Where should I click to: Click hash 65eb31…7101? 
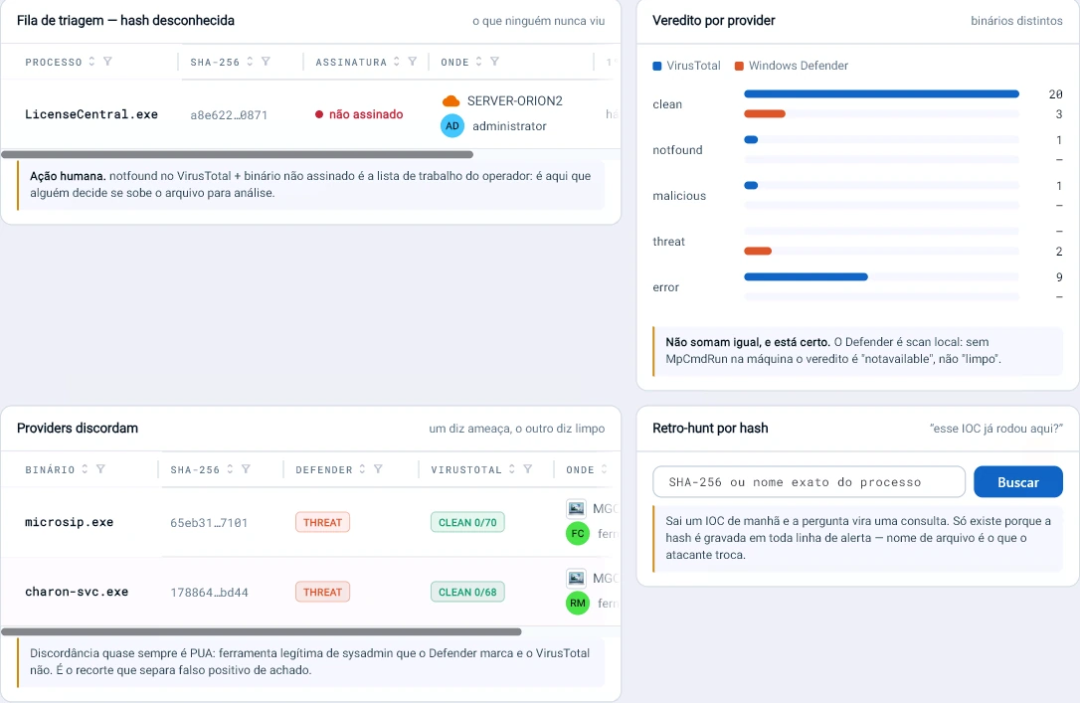209,523
